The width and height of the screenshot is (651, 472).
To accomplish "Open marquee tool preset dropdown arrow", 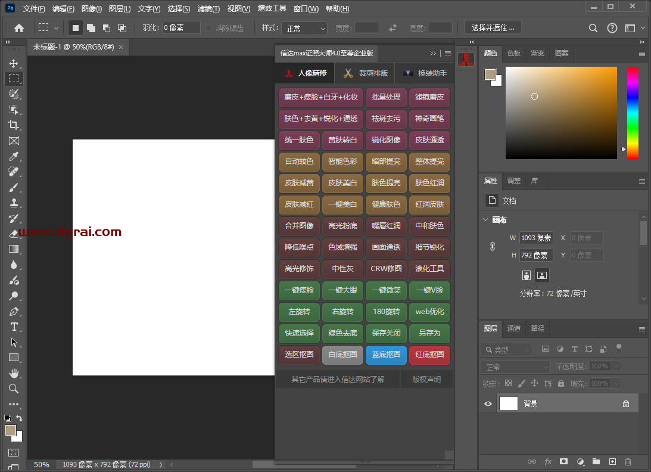I will 56,28.
